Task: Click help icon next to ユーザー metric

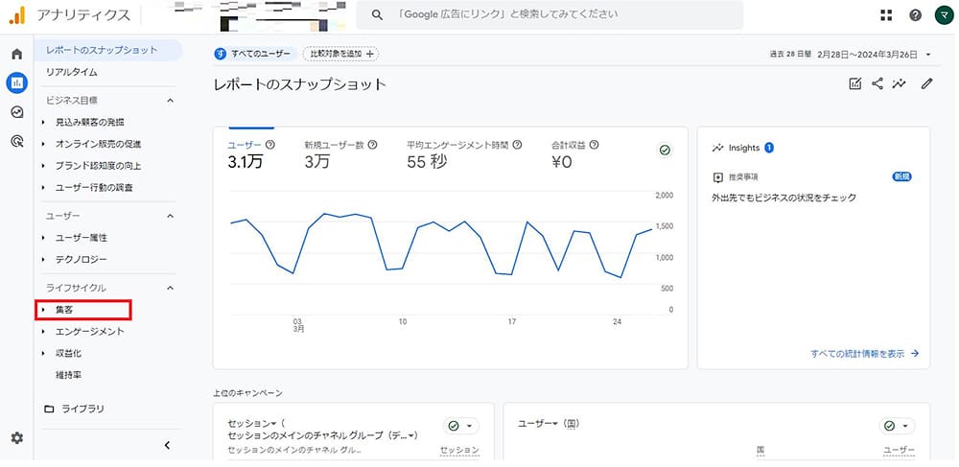Action: (x=270, y=145)
